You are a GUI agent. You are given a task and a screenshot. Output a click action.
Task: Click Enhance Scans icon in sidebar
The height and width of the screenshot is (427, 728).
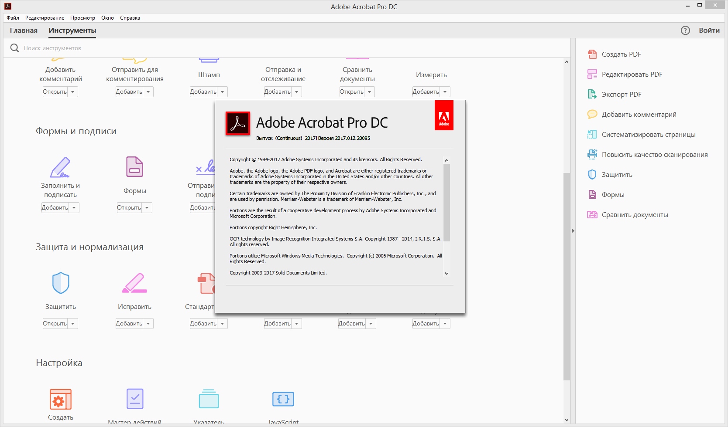coord(592,155)
